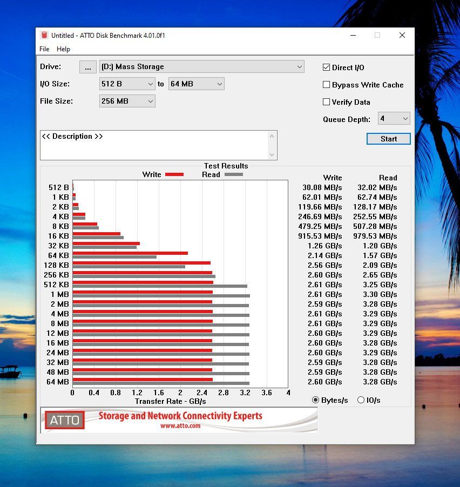Click the 'Storage and Network Connectivity Experts' banner text
This screenshot has height=487, width=460.
(180, 416)
